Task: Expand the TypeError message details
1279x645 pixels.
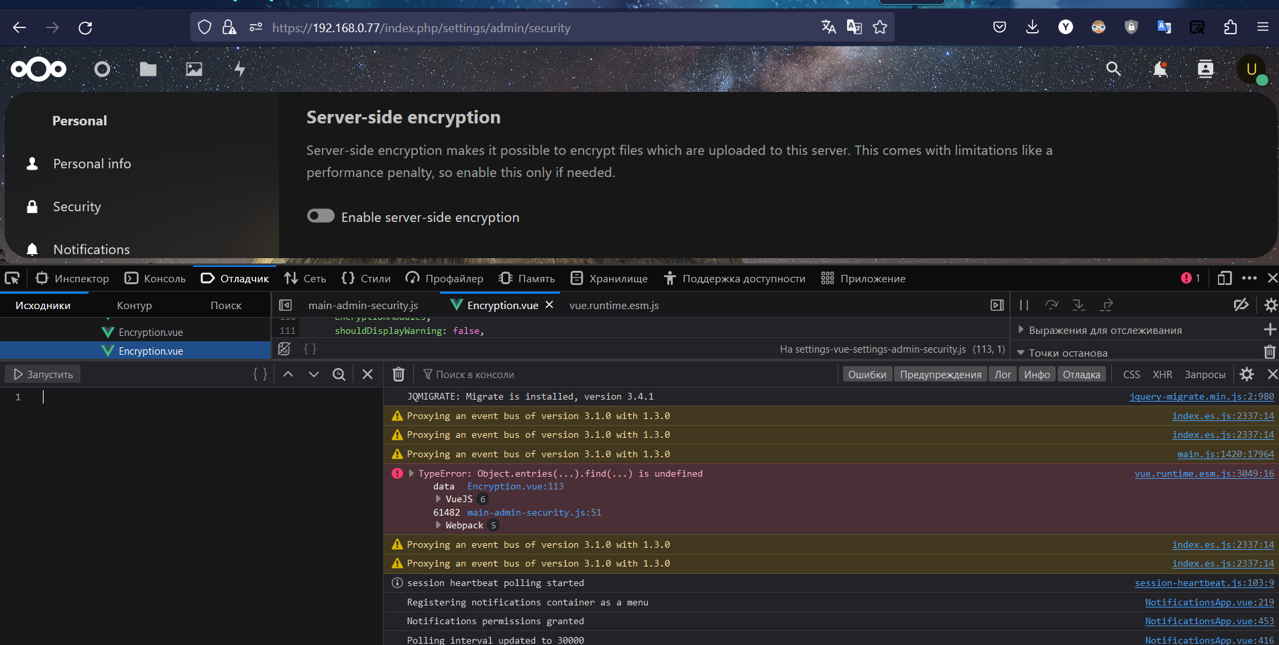Action: 411,473
